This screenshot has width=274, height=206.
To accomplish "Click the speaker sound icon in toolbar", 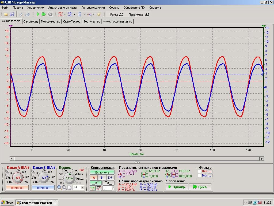I will click(x=99, y=14).
